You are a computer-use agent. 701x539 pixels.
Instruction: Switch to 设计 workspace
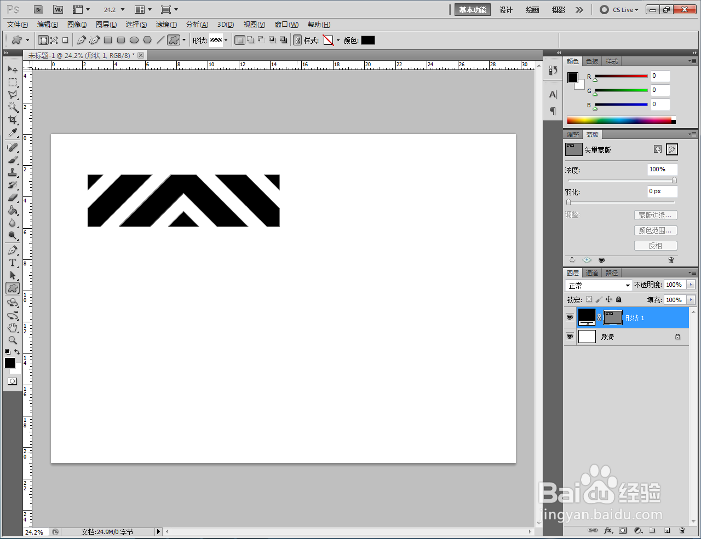506,10
